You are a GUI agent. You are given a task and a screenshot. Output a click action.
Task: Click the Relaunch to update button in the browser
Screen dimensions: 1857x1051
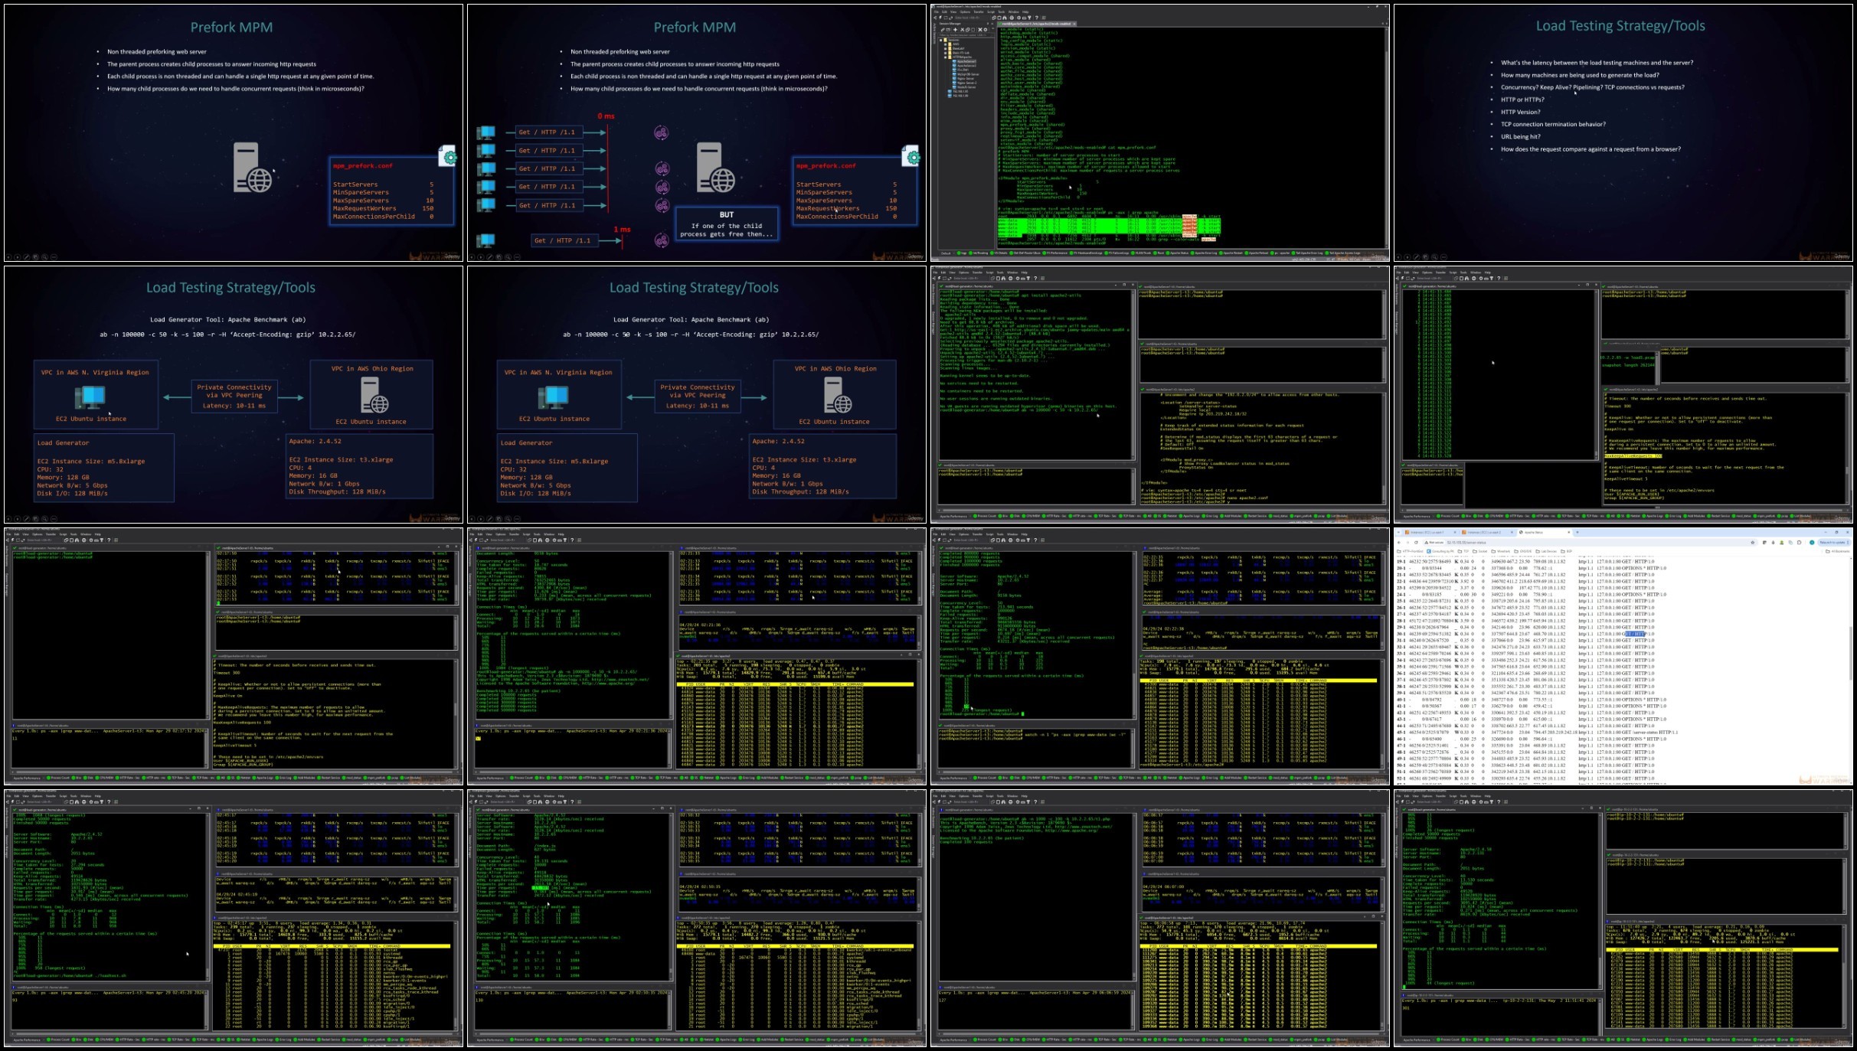click(x=1832, y=543)
